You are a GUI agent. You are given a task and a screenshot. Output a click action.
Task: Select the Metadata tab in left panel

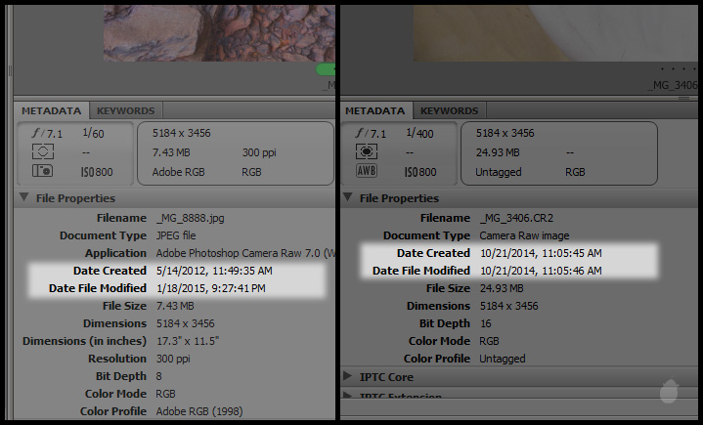(x=53, y=111)
